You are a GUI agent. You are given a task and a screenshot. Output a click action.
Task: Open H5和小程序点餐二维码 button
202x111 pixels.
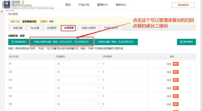[62, 42]
